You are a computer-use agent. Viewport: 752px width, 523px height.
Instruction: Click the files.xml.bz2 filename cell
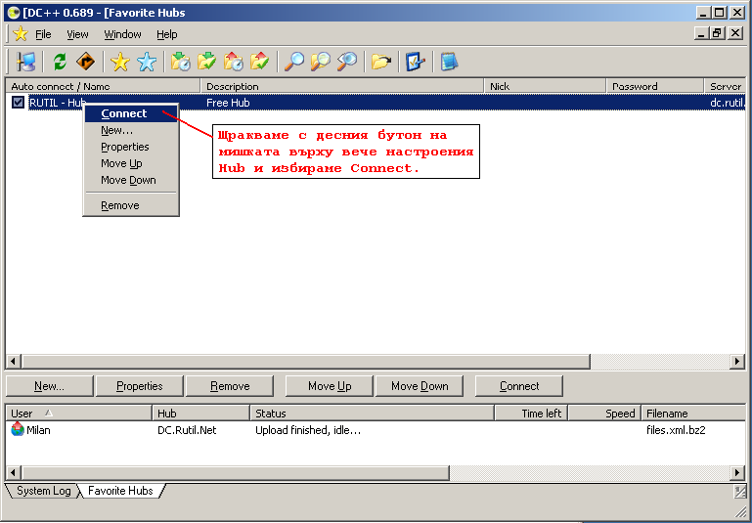click(x=676, y=430)
